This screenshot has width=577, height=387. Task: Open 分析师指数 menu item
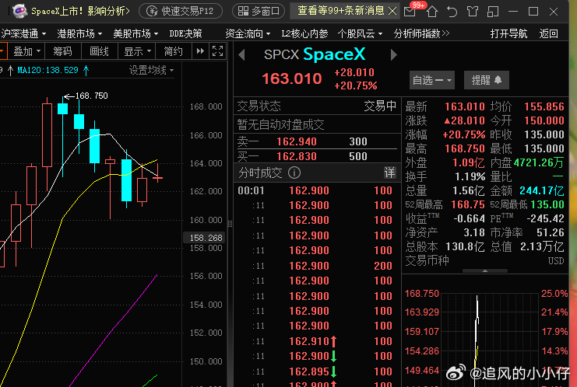point(421,33)
